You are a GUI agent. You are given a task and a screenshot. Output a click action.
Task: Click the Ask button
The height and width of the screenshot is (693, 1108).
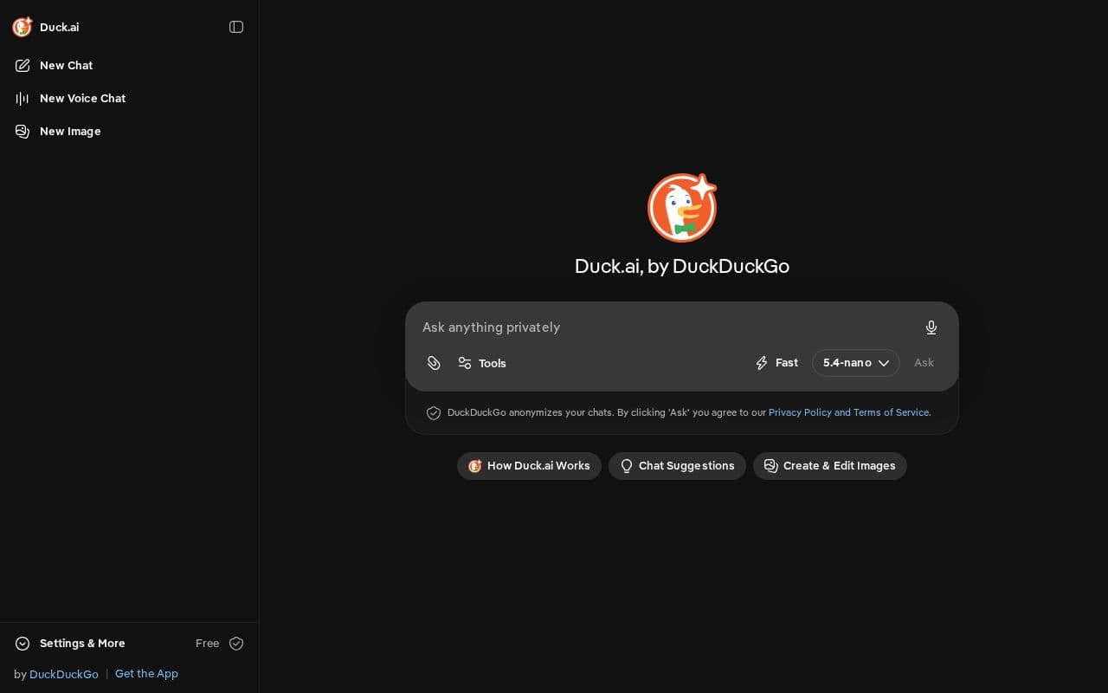924,363
